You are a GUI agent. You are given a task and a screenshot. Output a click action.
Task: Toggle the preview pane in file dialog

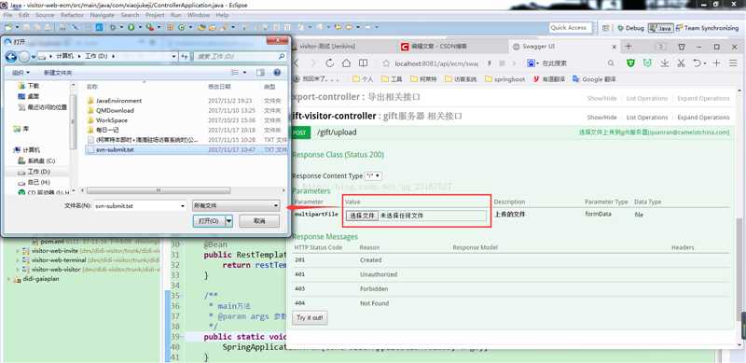pos(260,73)
